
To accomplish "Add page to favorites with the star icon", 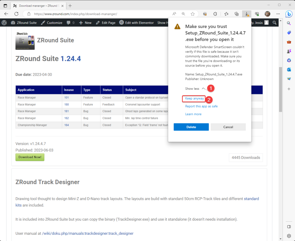I will pos(193,14).
